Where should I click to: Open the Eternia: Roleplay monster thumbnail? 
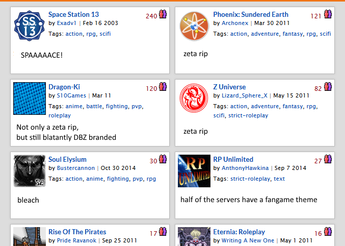coord(194,236)
